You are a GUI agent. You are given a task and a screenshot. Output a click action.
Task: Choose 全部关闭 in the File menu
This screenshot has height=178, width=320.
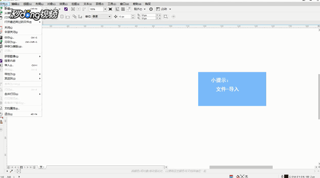coord(21,32)
